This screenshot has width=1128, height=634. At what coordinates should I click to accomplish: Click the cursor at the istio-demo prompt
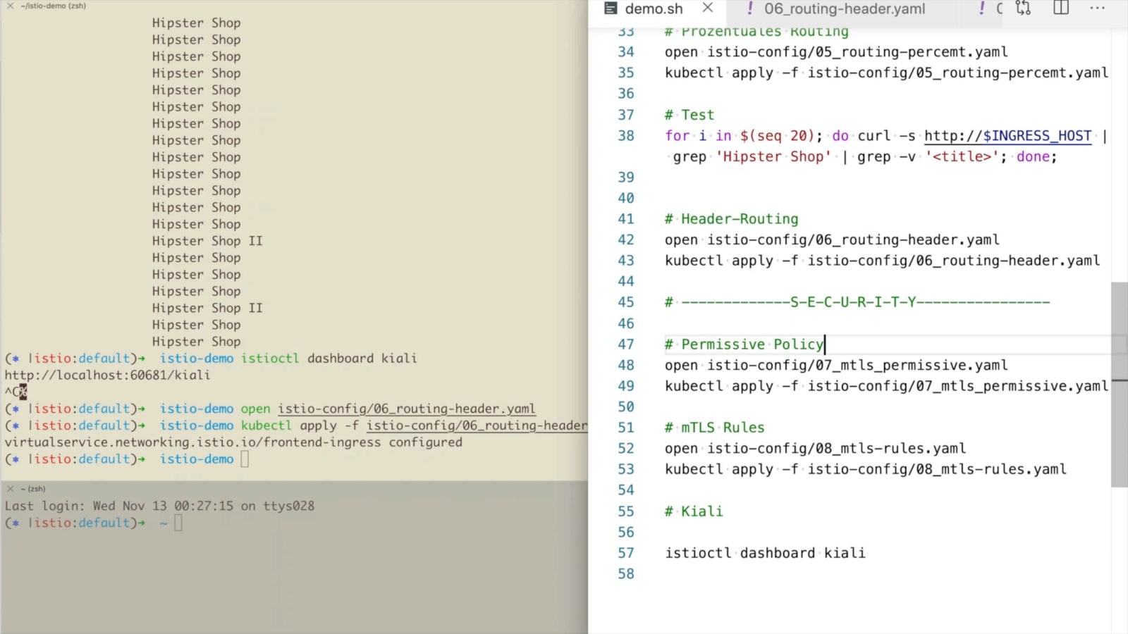tap(245, 459)
